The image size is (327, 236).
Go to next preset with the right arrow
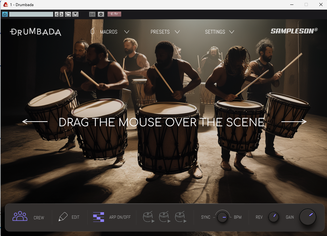click(x=61, y=14)
